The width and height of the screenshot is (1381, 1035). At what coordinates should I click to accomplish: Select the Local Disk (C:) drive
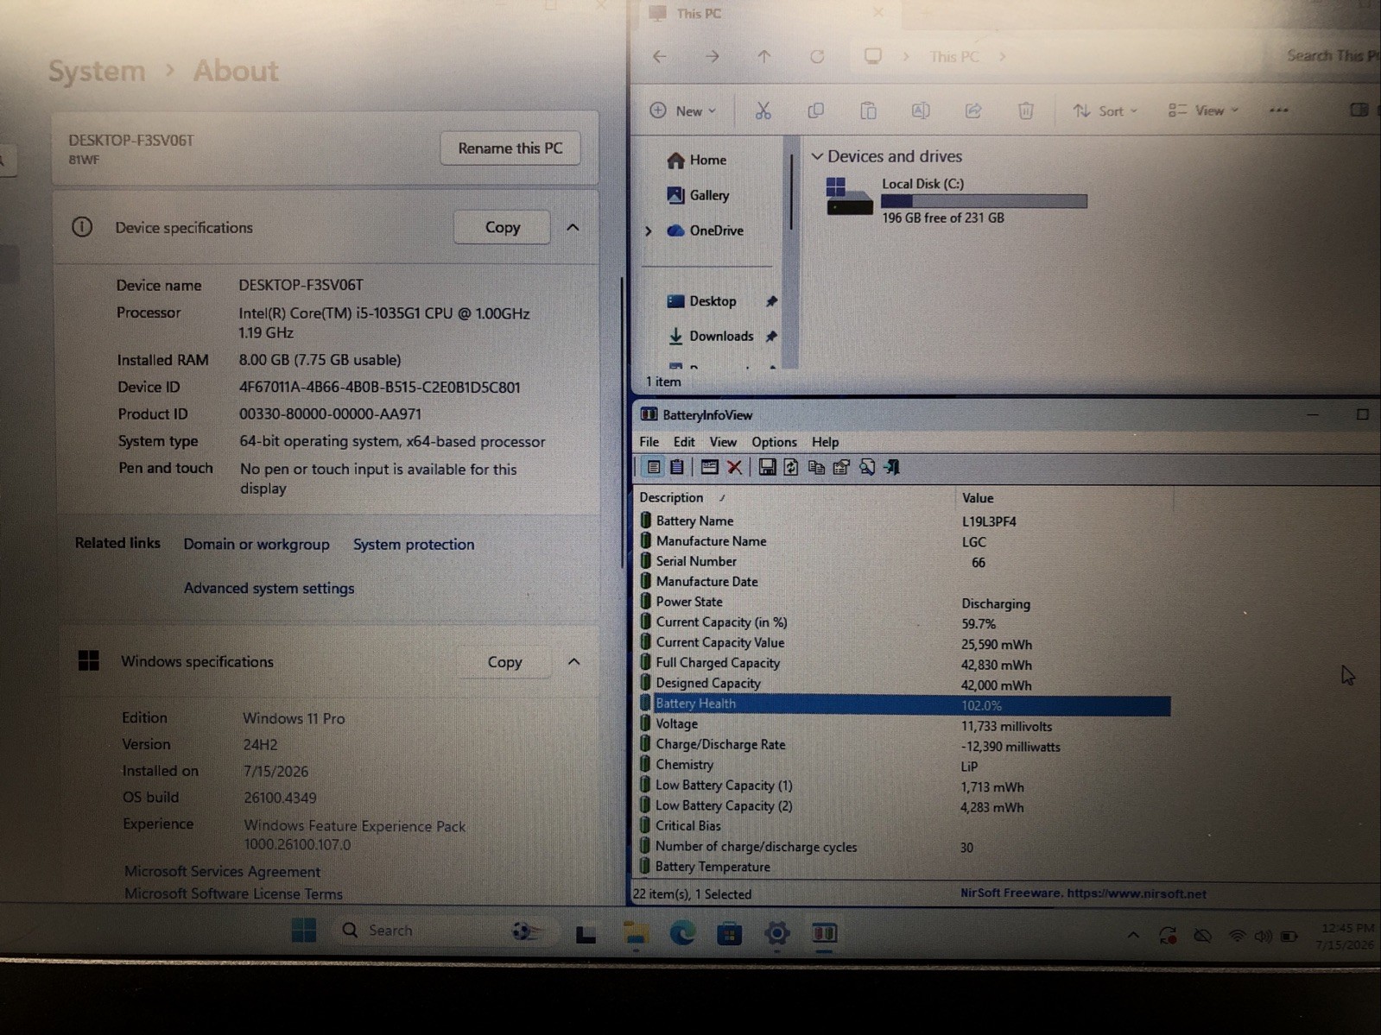tap(956, 200)
